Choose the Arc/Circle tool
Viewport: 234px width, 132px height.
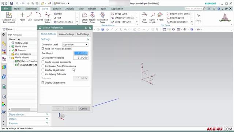click(x=38, y=16)
